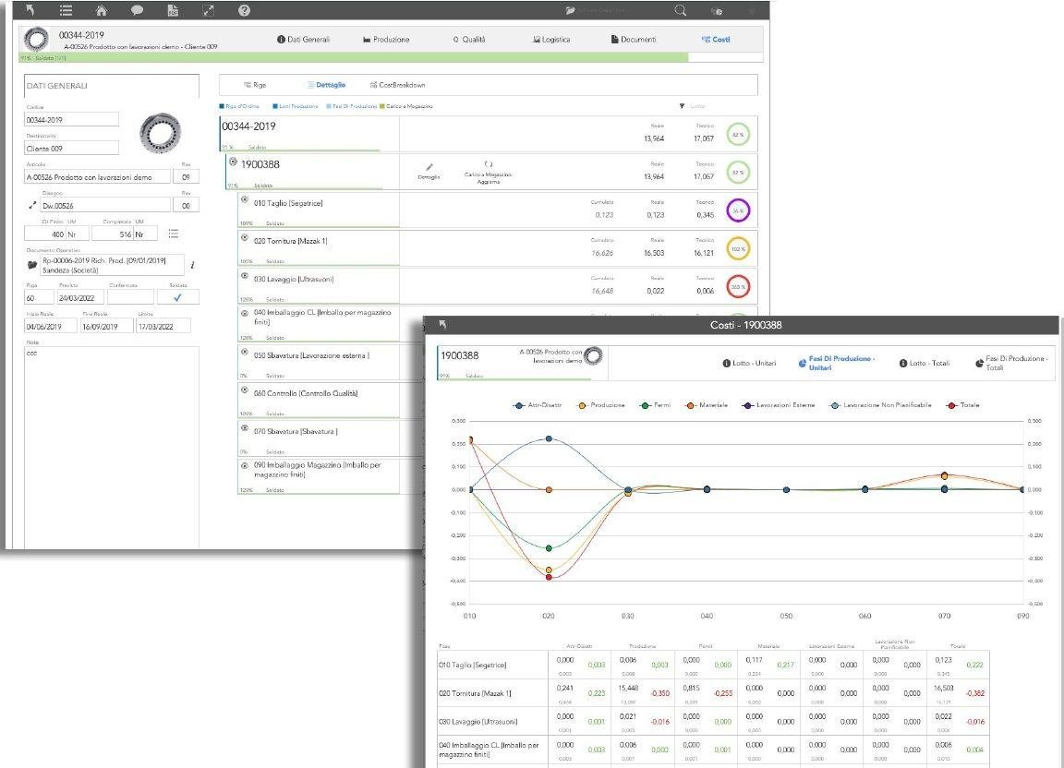
Task: Switch to the CostBreakdown sub-tab
Action: (x=398, y=85)
